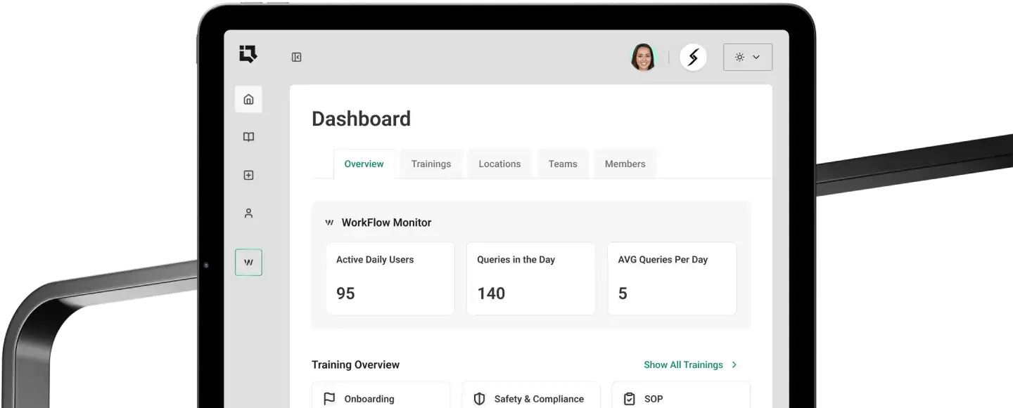Viewport: 1013px width, 408px height.
Task: Open the Queries in the Day card
Action: (x=530, y=279)
